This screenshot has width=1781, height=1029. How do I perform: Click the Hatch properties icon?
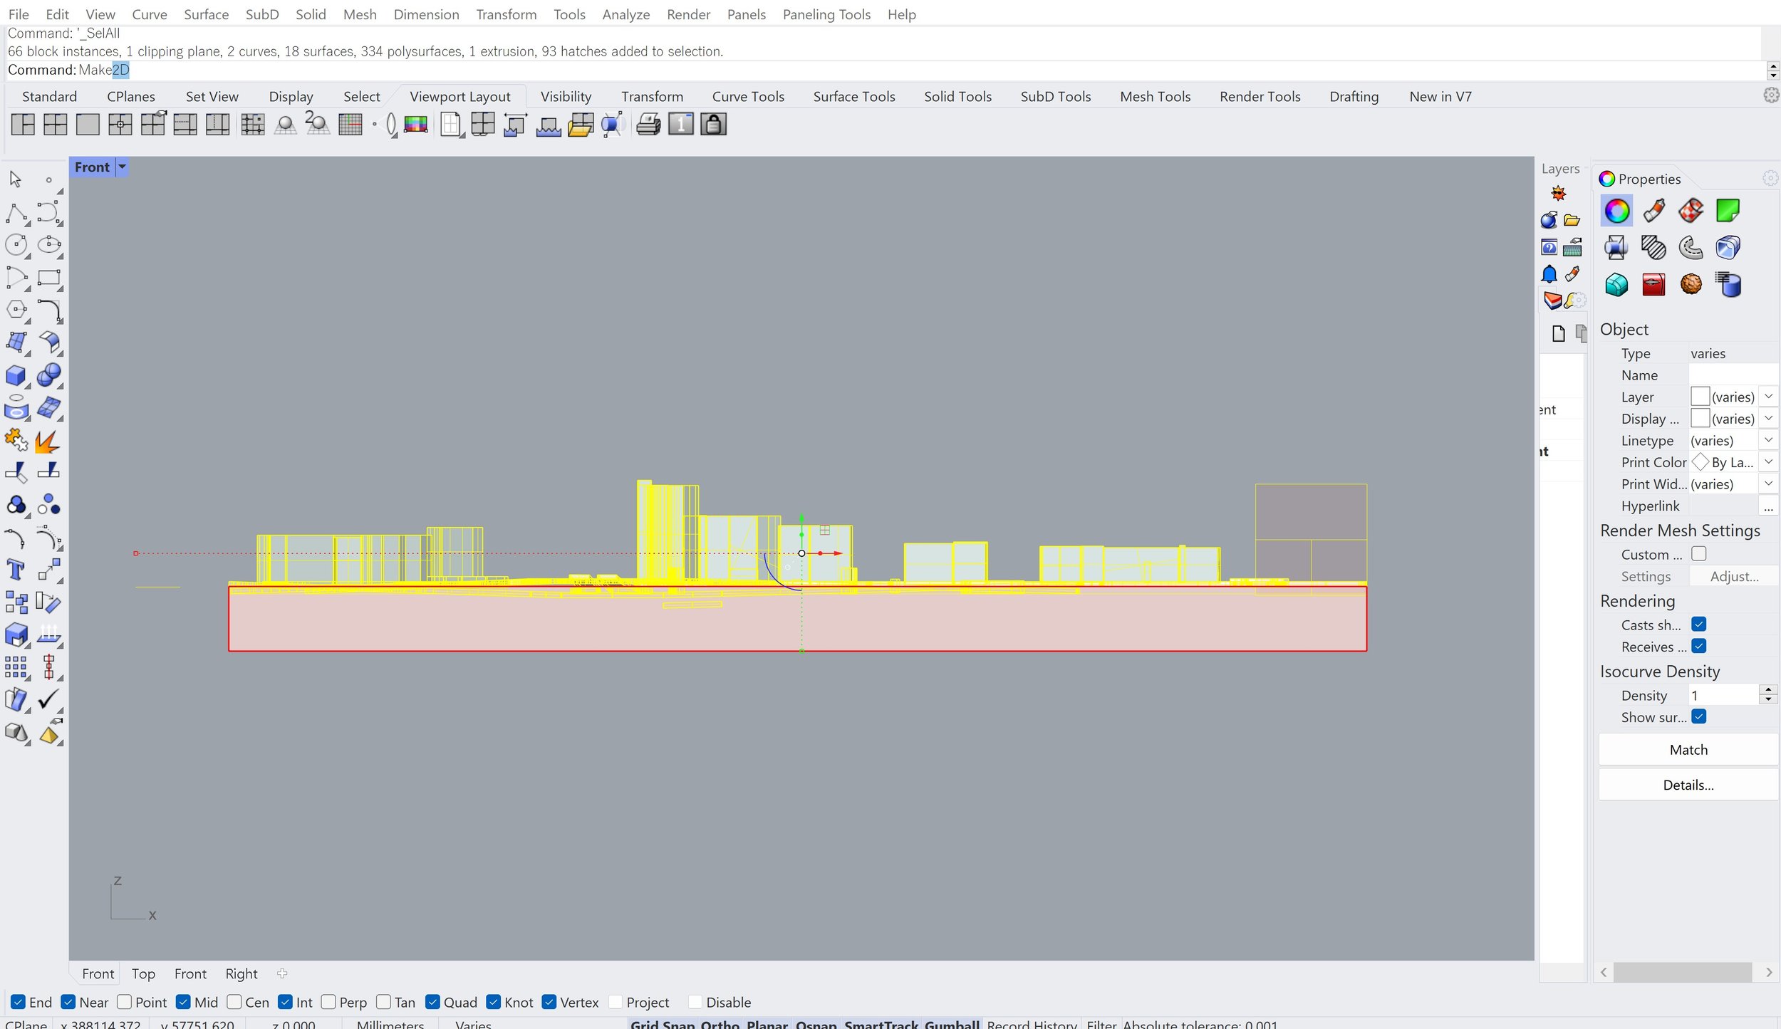click(1654, 248)
